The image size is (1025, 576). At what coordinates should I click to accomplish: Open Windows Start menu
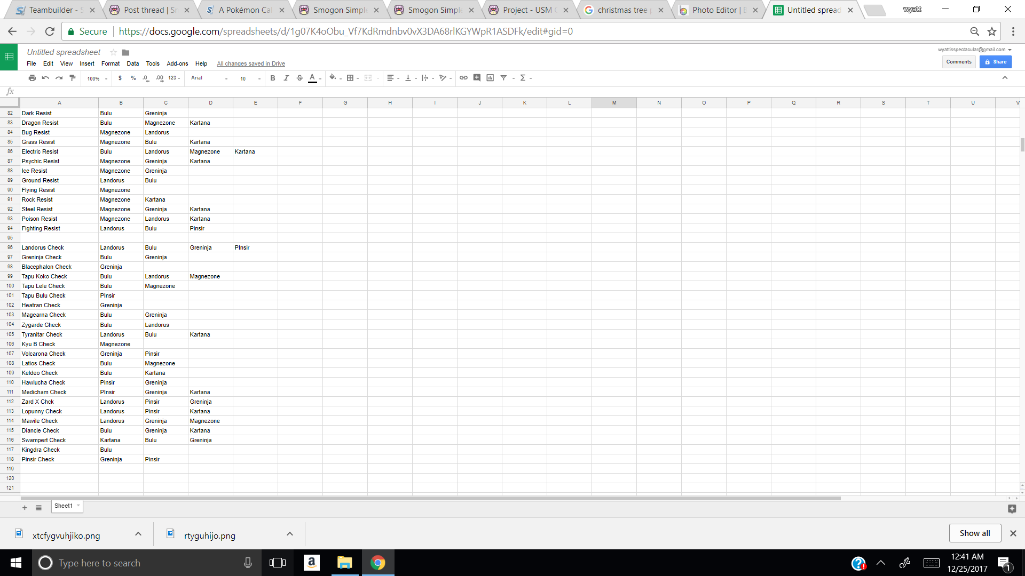16,563
